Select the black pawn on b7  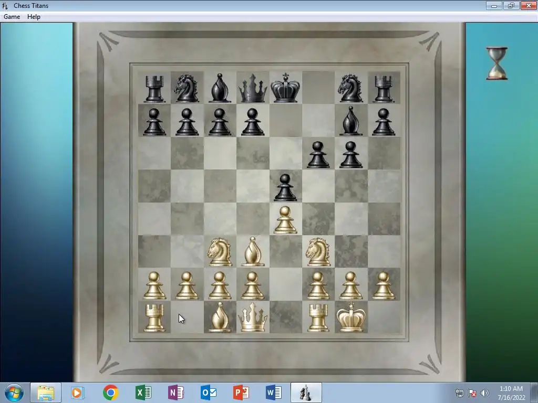click(x=187, y=122)
